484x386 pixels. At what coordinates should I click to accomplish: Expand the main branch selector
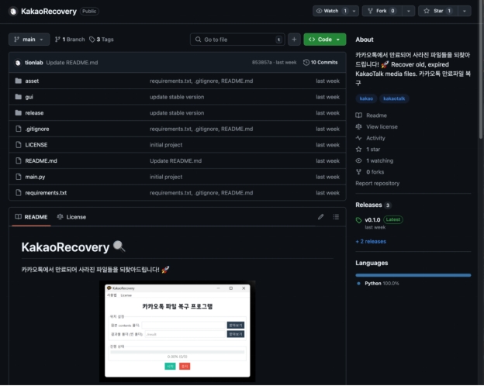tap(29, 39)
